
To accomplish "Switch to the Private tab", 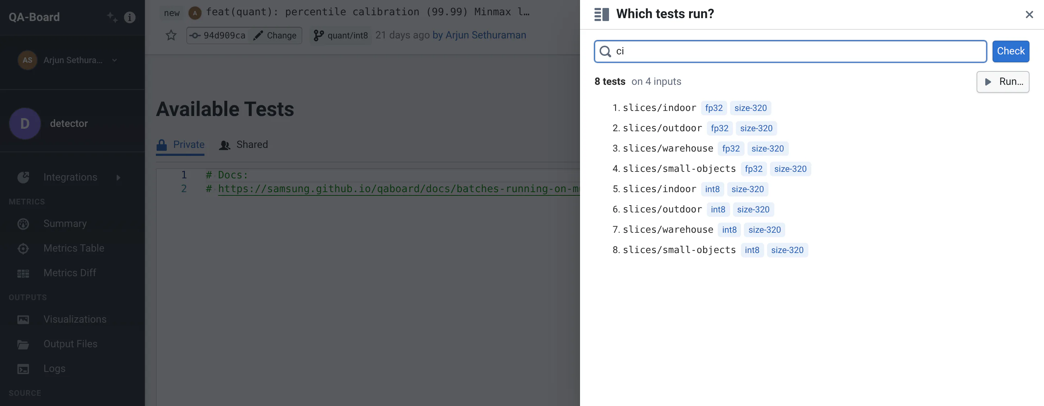I will pyautogui.click(x=181, y=145).
